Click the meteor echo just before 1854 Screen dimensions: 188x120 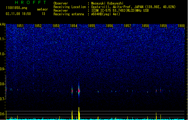point(72,91)
